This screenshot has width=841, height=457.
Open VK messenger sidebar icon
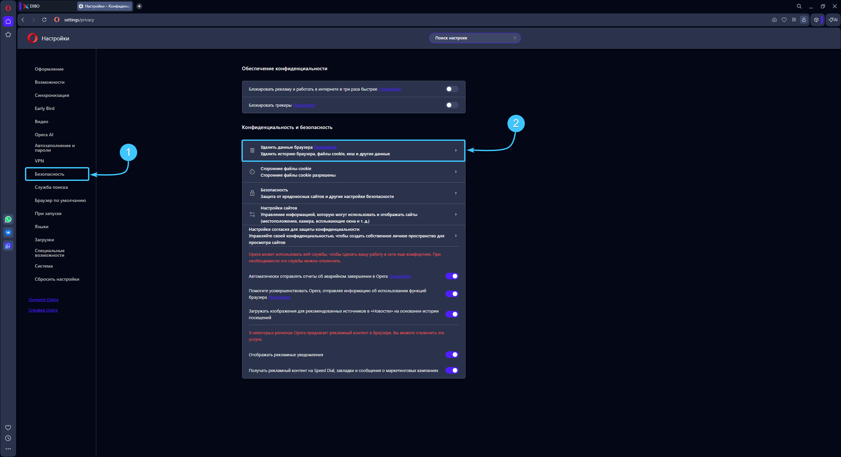tap(8, 232)
